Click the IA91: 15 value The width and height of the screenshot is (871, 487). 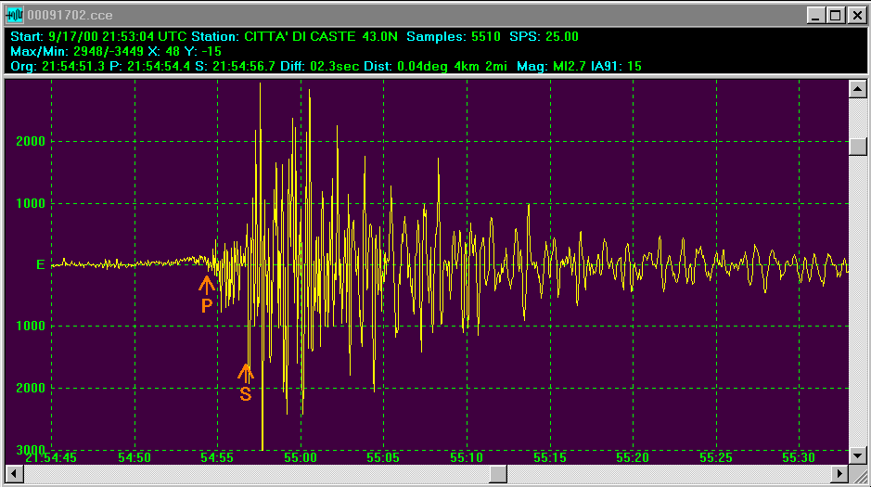coord(616,67)
